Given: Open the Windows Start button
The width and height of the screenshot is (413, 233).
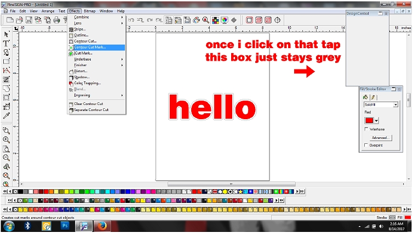Looking at the screenshot, I should tap(9, 226).
